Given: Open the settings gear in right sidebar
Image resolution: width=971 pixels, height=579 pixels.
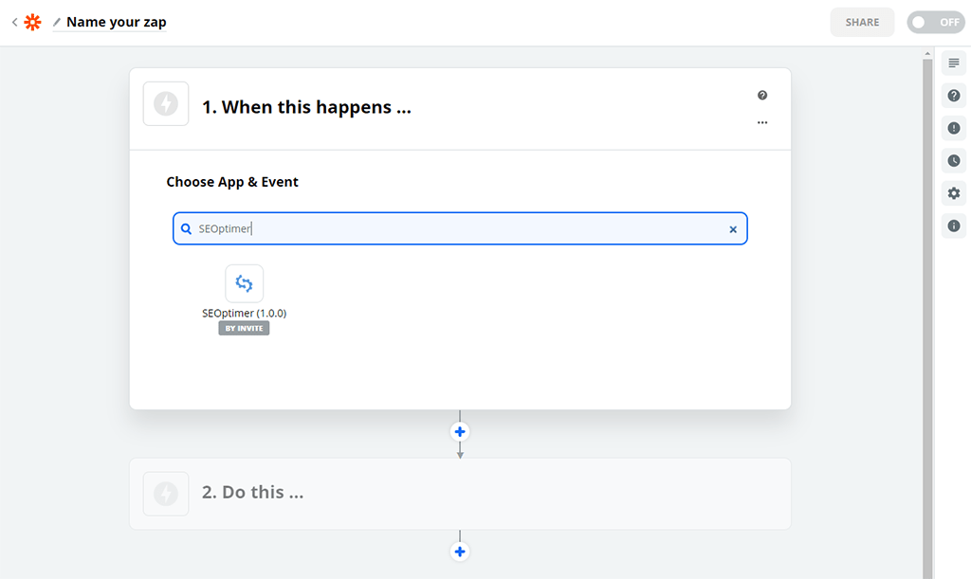Looking at the screenshot, I should pos(953,193).
